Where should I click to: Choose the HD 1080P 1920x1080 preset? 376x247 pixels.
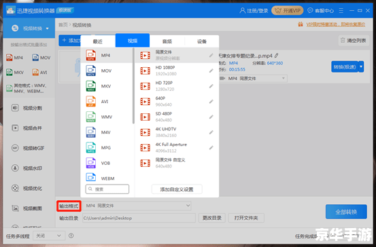coord(177,71)
